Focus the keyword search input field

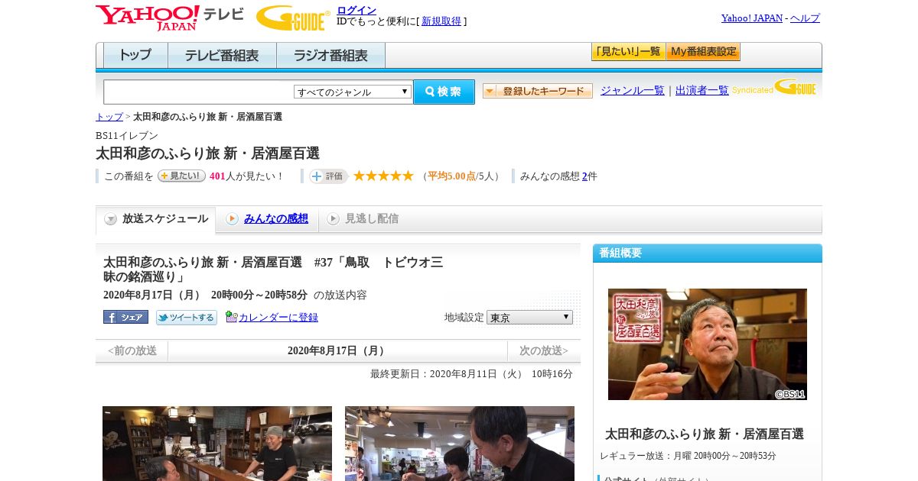pos(198,92)
